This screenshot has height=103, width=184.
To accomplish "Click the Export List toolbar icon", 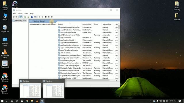I will [28, 17].
